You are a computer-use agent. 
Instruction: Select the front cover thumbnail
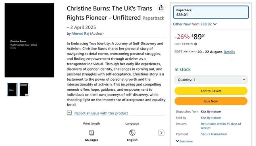[12, 90]
